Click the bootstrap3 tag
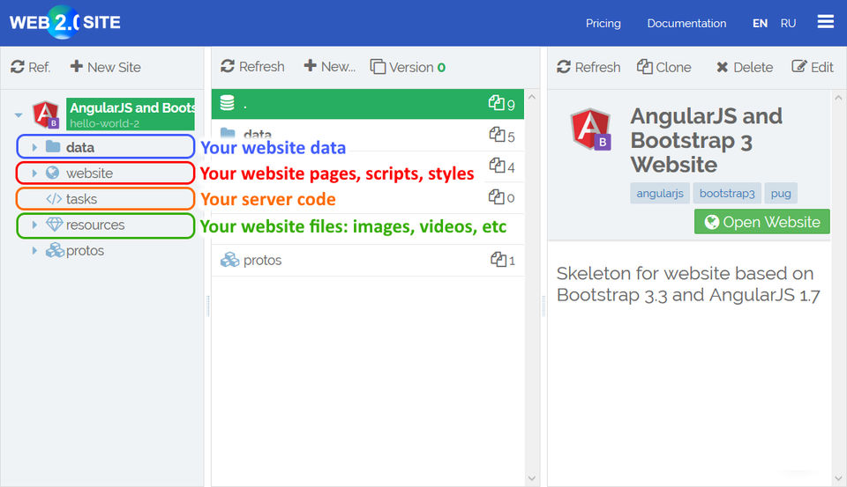847x487 pixels. pos(726,193)
